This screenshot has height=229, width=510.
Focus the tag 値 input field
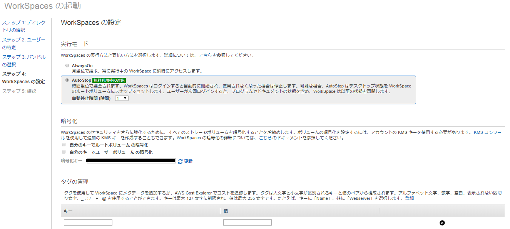247,222
